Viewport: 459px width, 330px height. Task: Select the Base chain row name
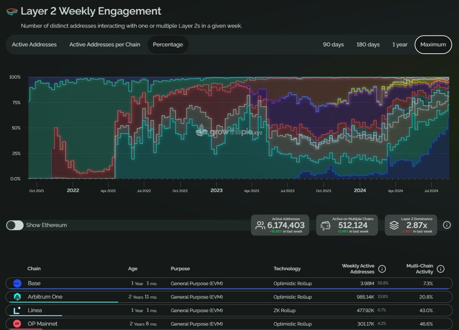(34, 283)
